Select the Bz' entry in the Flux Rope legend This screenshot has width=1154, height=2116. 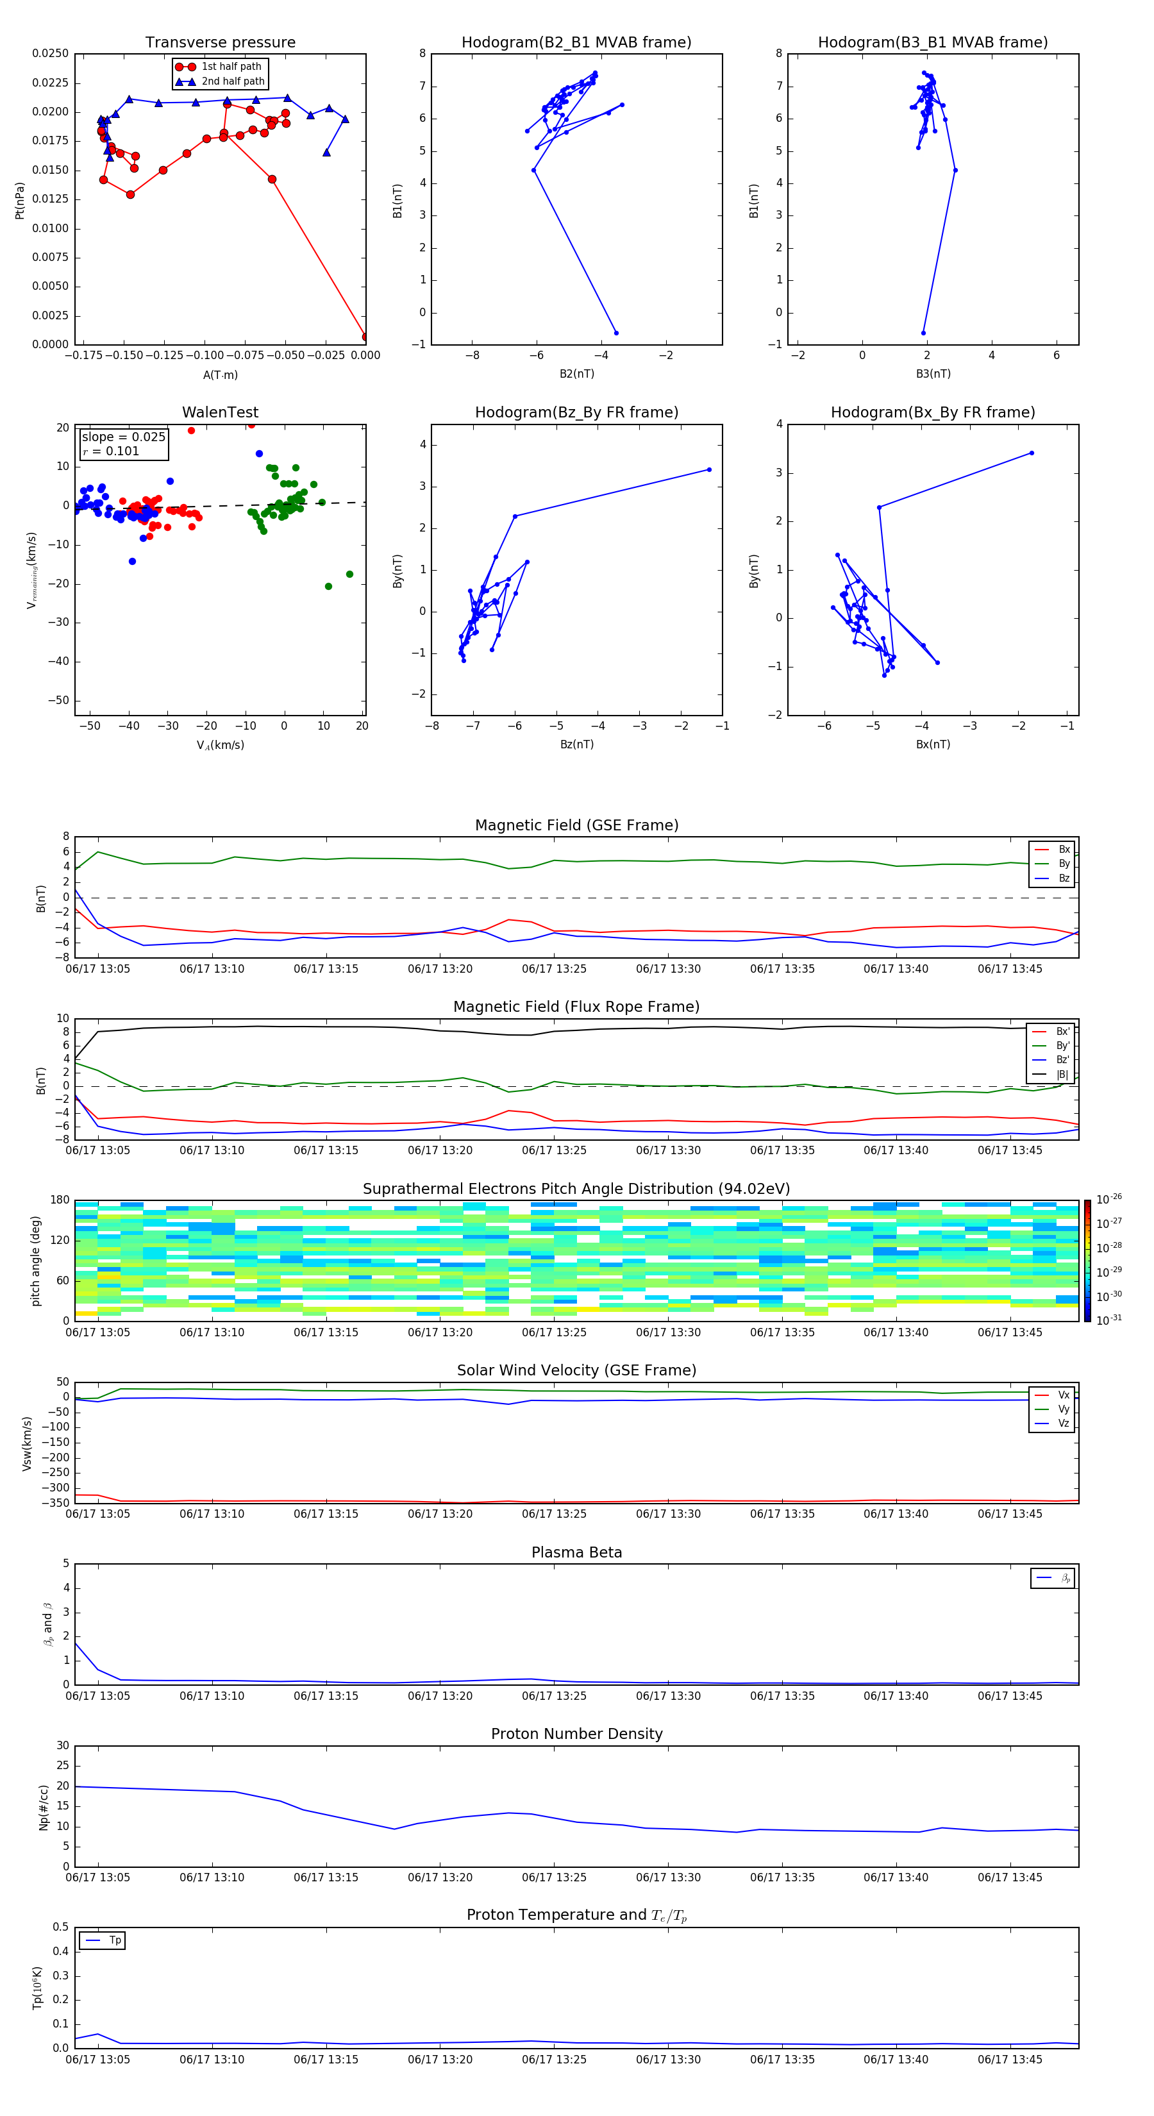point(1051,1060)
